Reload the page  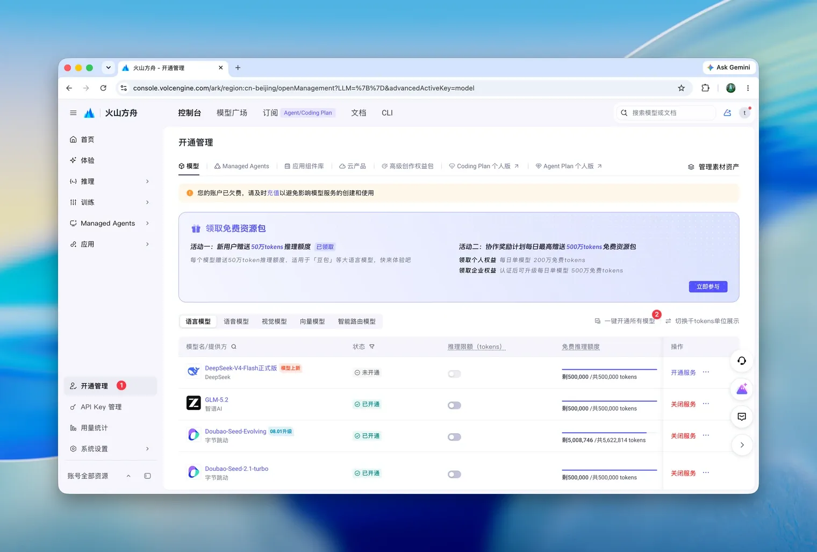coord(103,88)
